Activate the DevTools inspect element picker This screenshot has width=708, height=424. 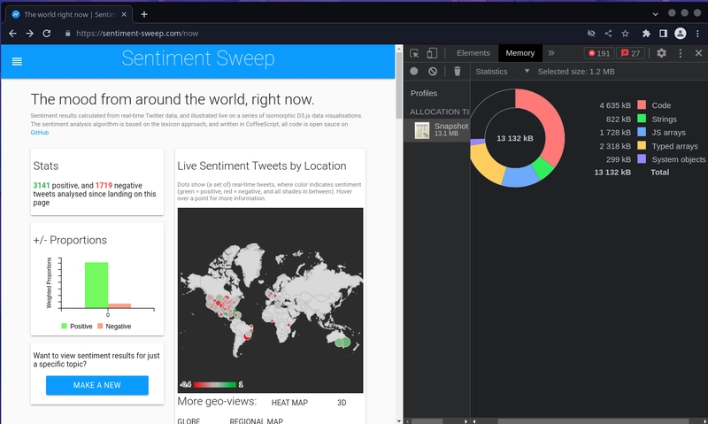point(414,53)
